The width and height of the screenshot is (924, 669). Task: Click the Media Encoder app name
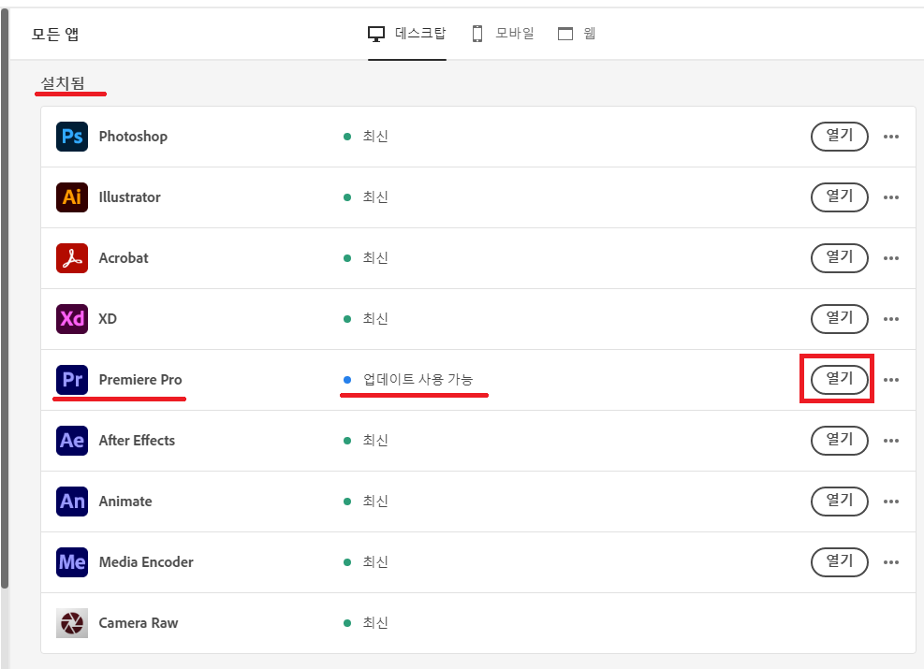[146, 561]
